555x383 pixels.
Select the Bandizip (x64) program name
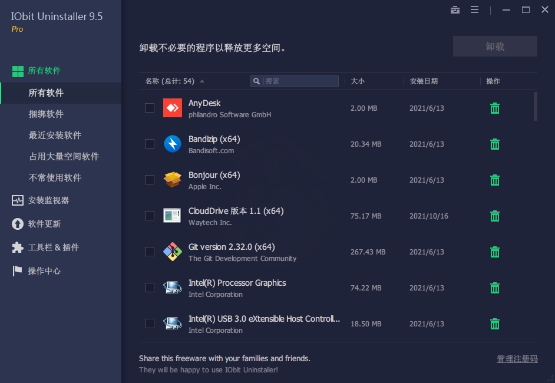(x=214, y=139)
